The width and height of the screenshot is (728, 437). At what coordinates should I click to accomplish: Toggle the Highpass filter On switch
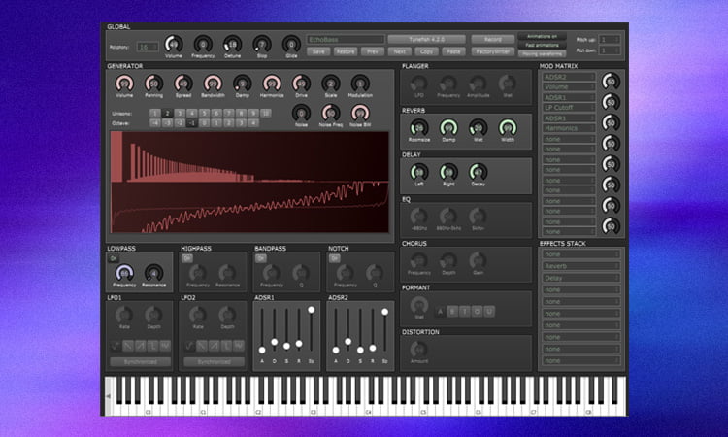[187, 259]
